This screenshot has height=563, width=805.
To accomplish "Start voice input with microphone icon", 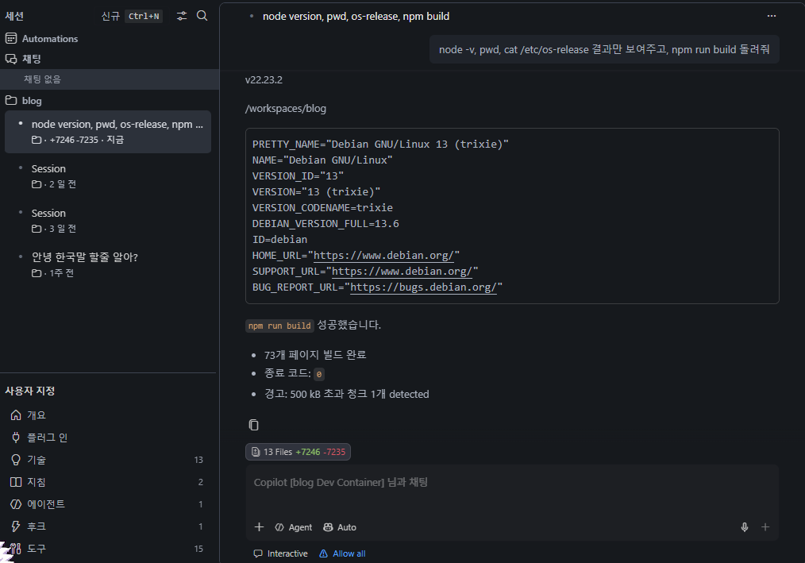I will [x=745, y=527].
